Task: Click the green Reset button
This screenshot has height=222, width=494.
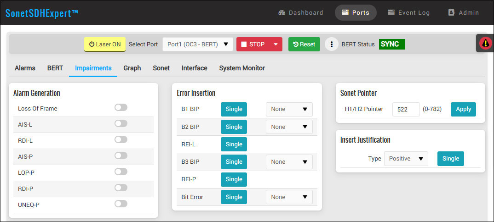Action: [x=304, y=44]
